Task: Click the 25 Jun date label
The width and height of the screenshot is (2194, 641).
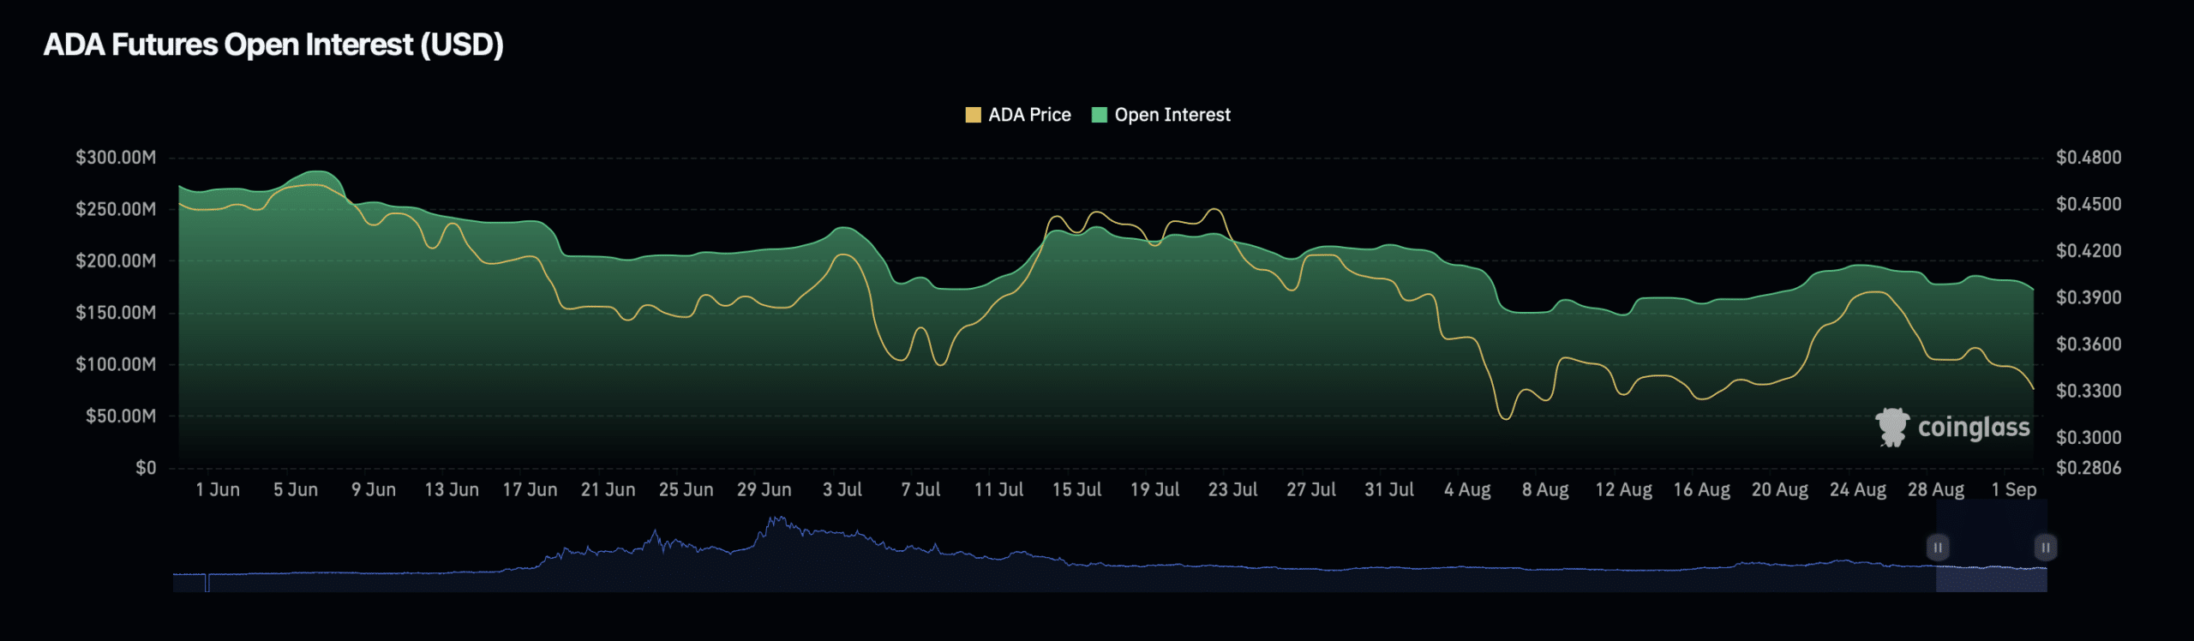Action: click(x=686, y=489)
